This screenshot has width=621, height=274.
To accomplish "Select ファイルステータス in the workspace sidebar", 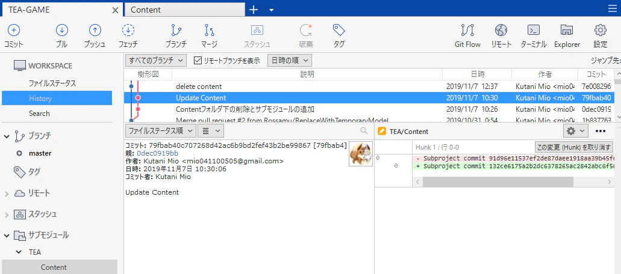I will [52, 84].
